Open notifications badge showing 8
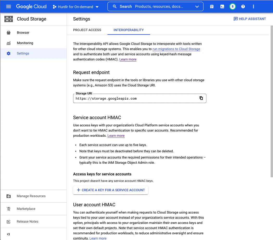273x240 pixels. tap(233, 6)
